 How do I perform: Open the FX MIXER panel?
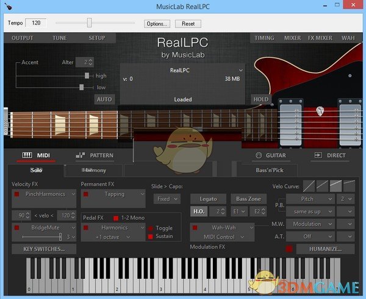(320, 38)
